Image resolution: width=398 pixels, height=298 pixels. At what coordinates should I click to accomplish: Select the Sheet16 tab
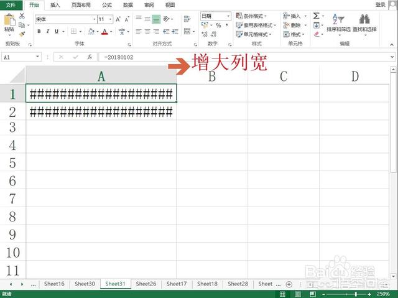[x=54, y=284]
